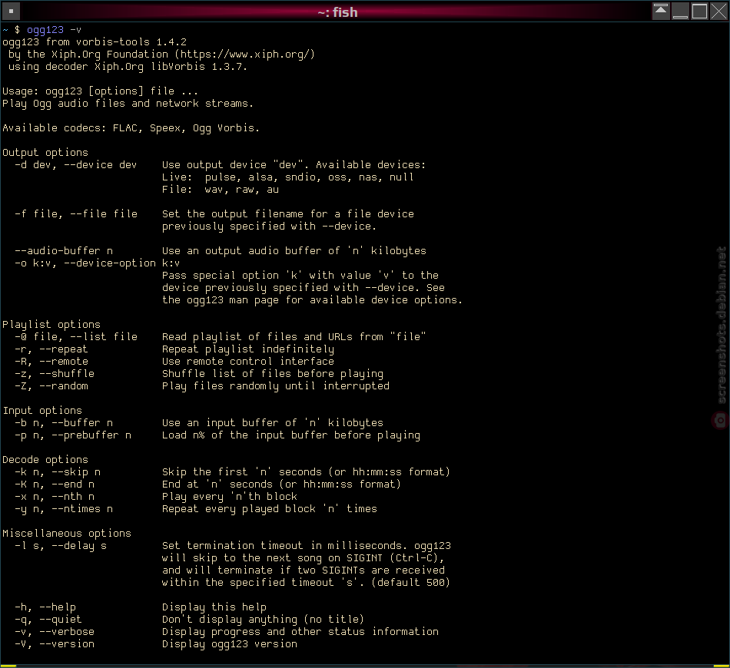The image size is (730, 668).
Task: Click the '-V, --version' option
Action: [55, 644]
